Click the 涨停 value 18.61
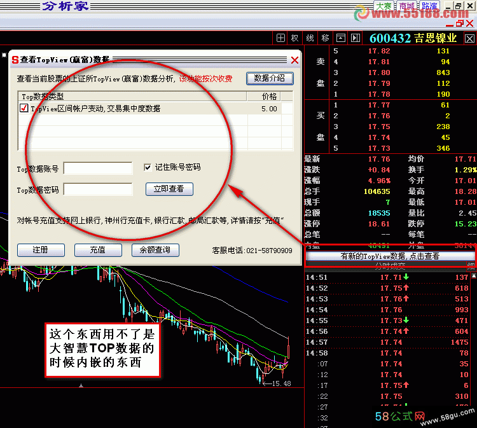Viewport: 477px width, 428px height. [379, 224]
